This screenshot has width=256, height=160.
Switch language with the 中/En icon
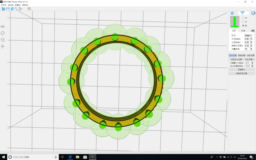(x=16, y=9)
